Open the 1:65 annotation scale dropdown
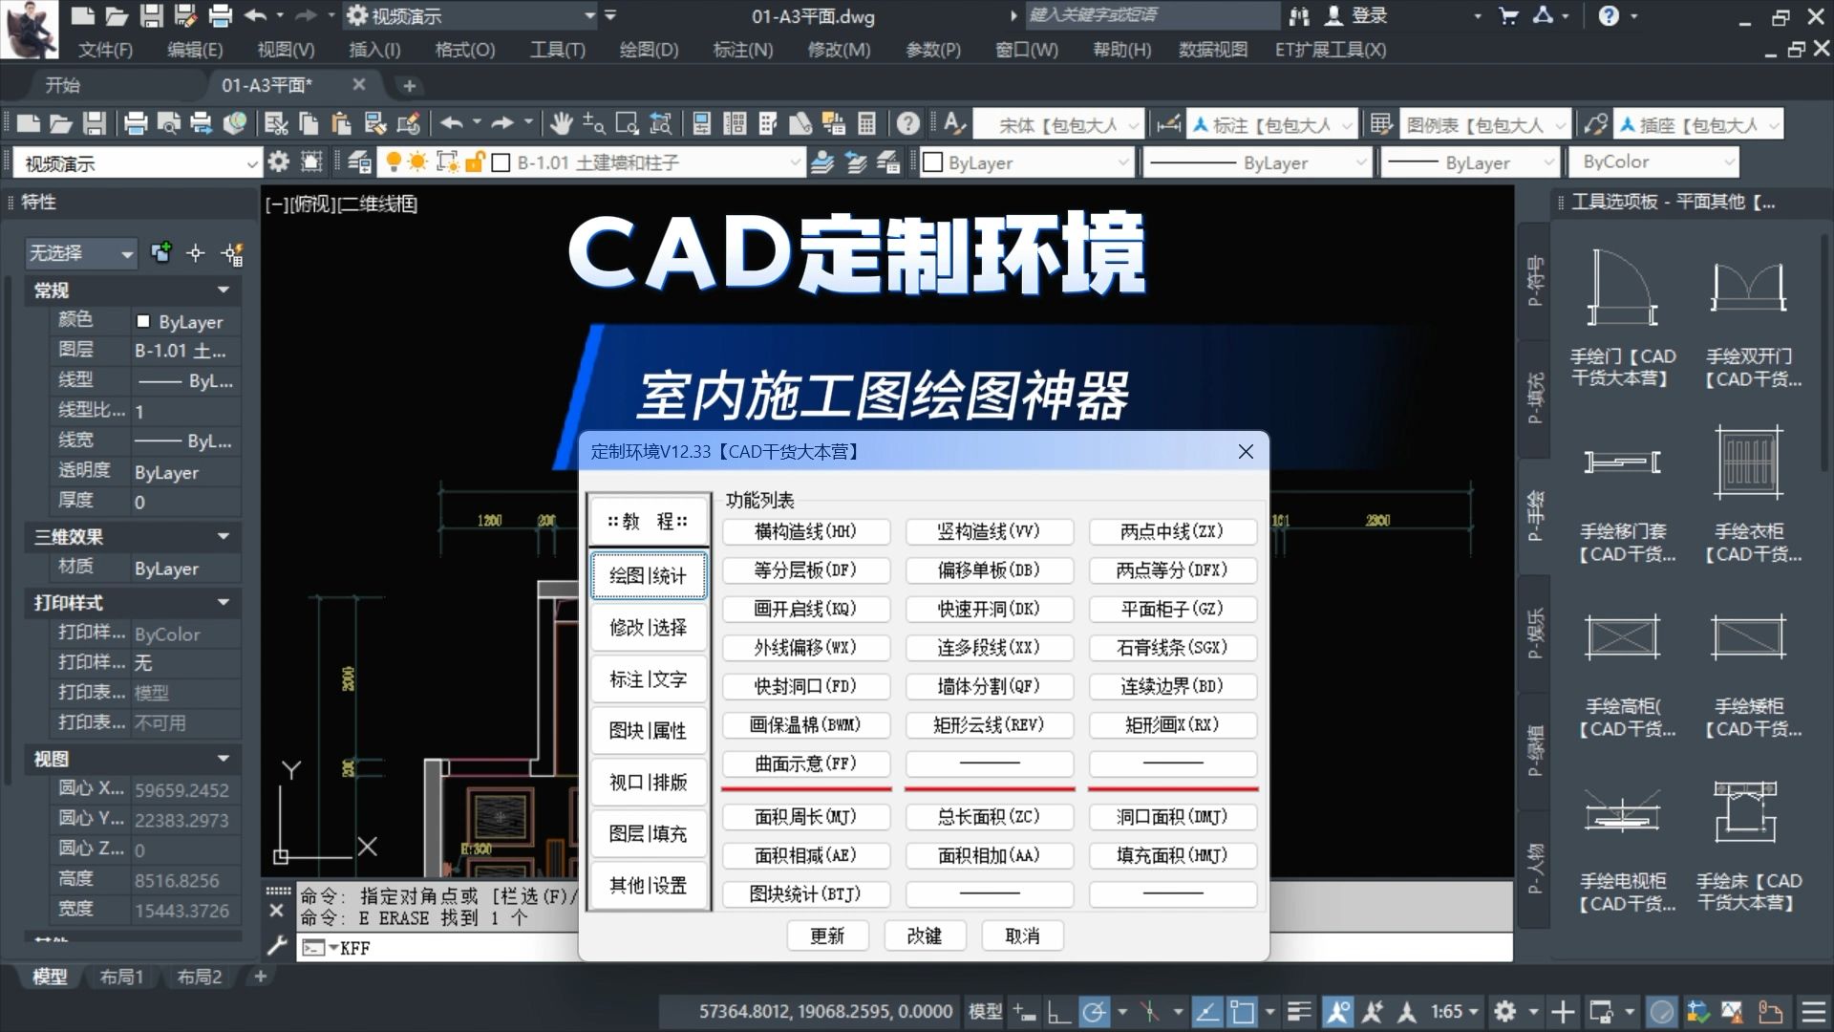1834x1032 pixels. pos(1451,1011)
